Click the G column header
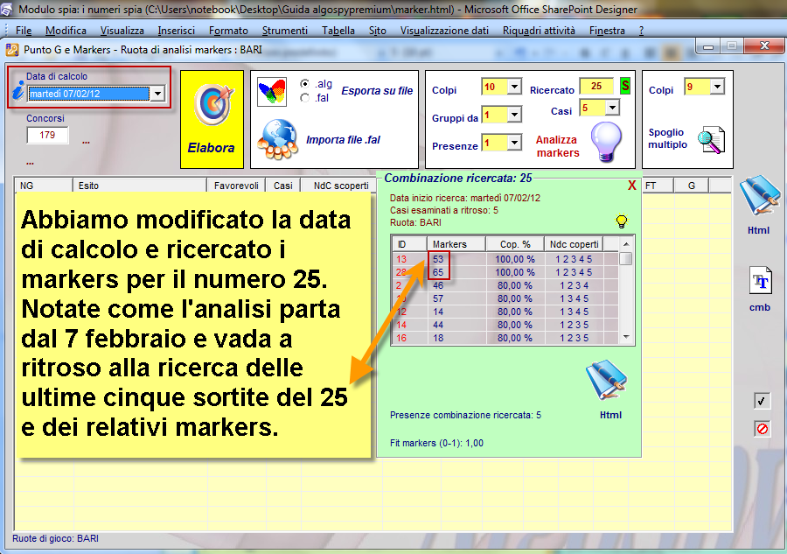 [x=691, y=186]
